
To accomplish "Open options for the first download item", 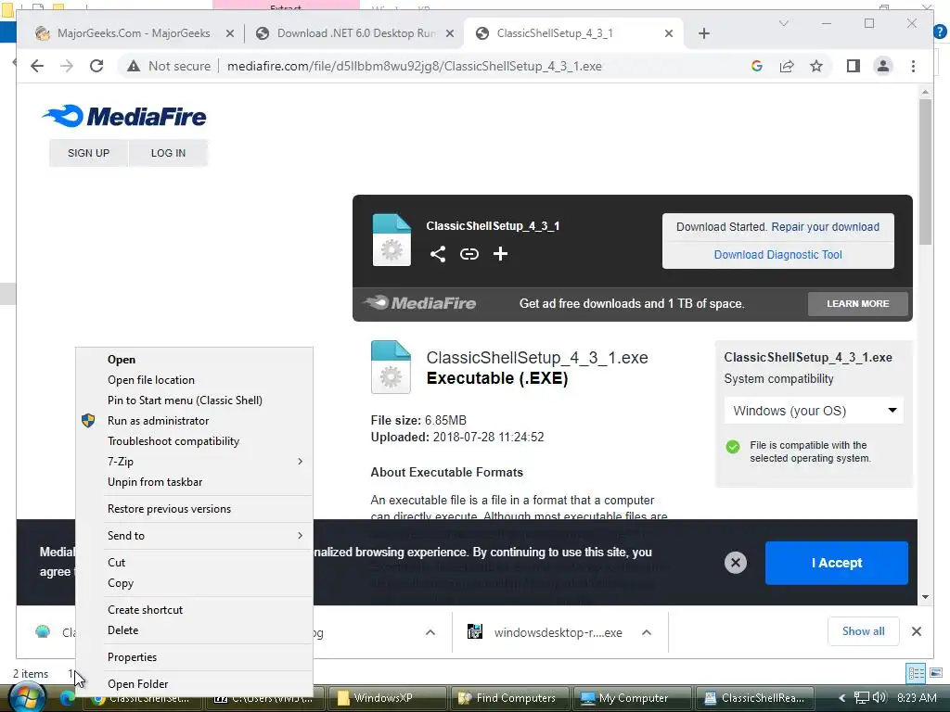I will [x=430, y=632].
